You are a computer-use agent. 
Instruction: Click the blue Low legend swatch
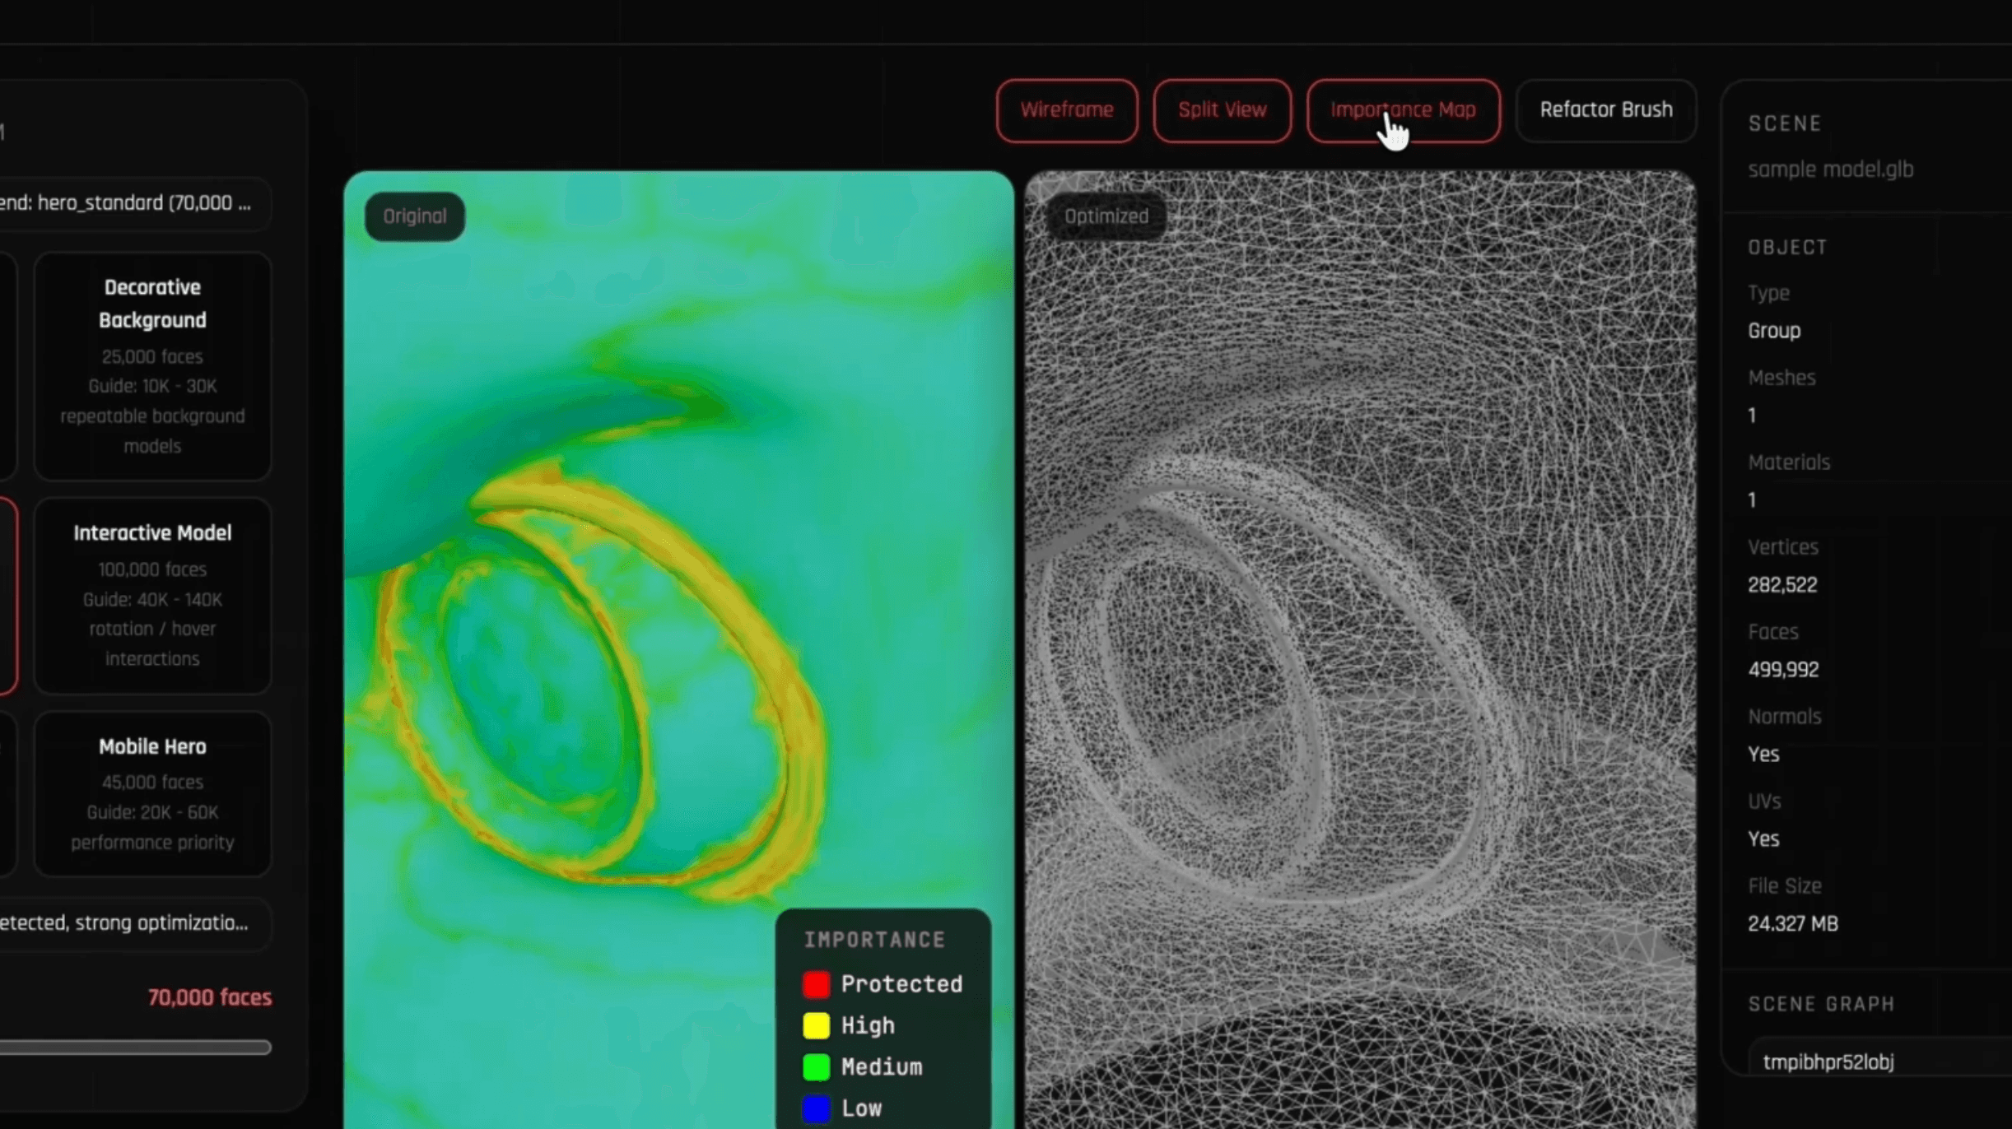816,1108
